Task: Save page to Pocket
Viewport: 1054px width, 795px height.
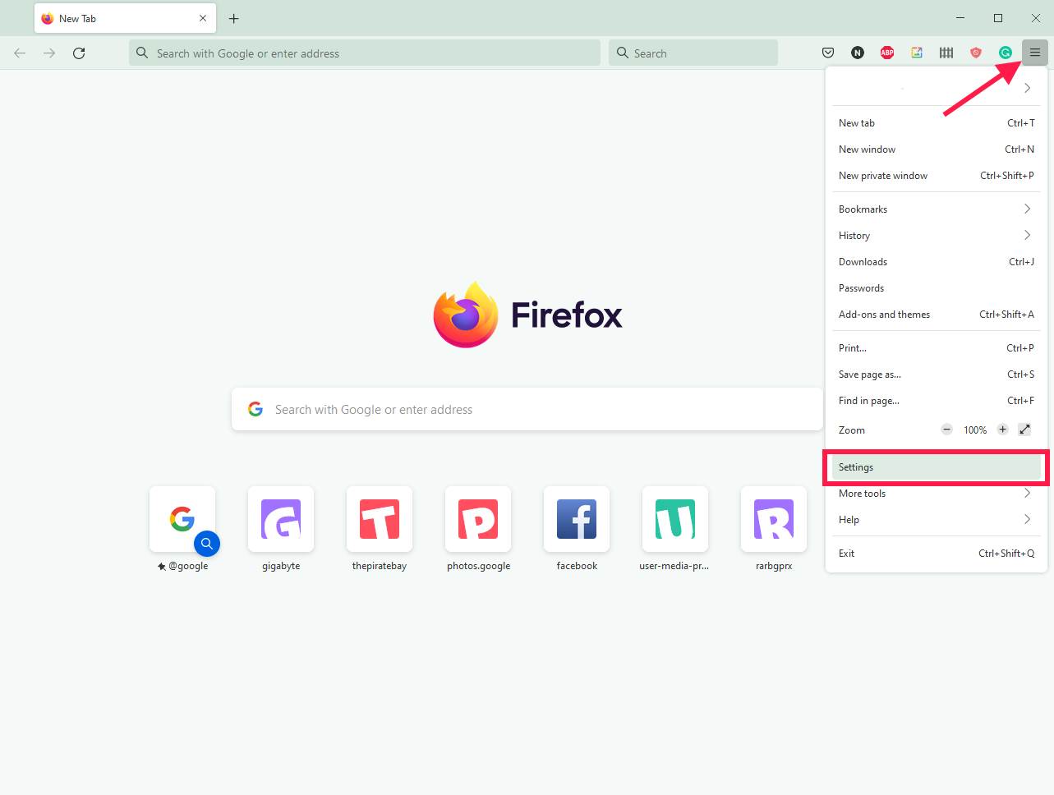Action: 828,53
